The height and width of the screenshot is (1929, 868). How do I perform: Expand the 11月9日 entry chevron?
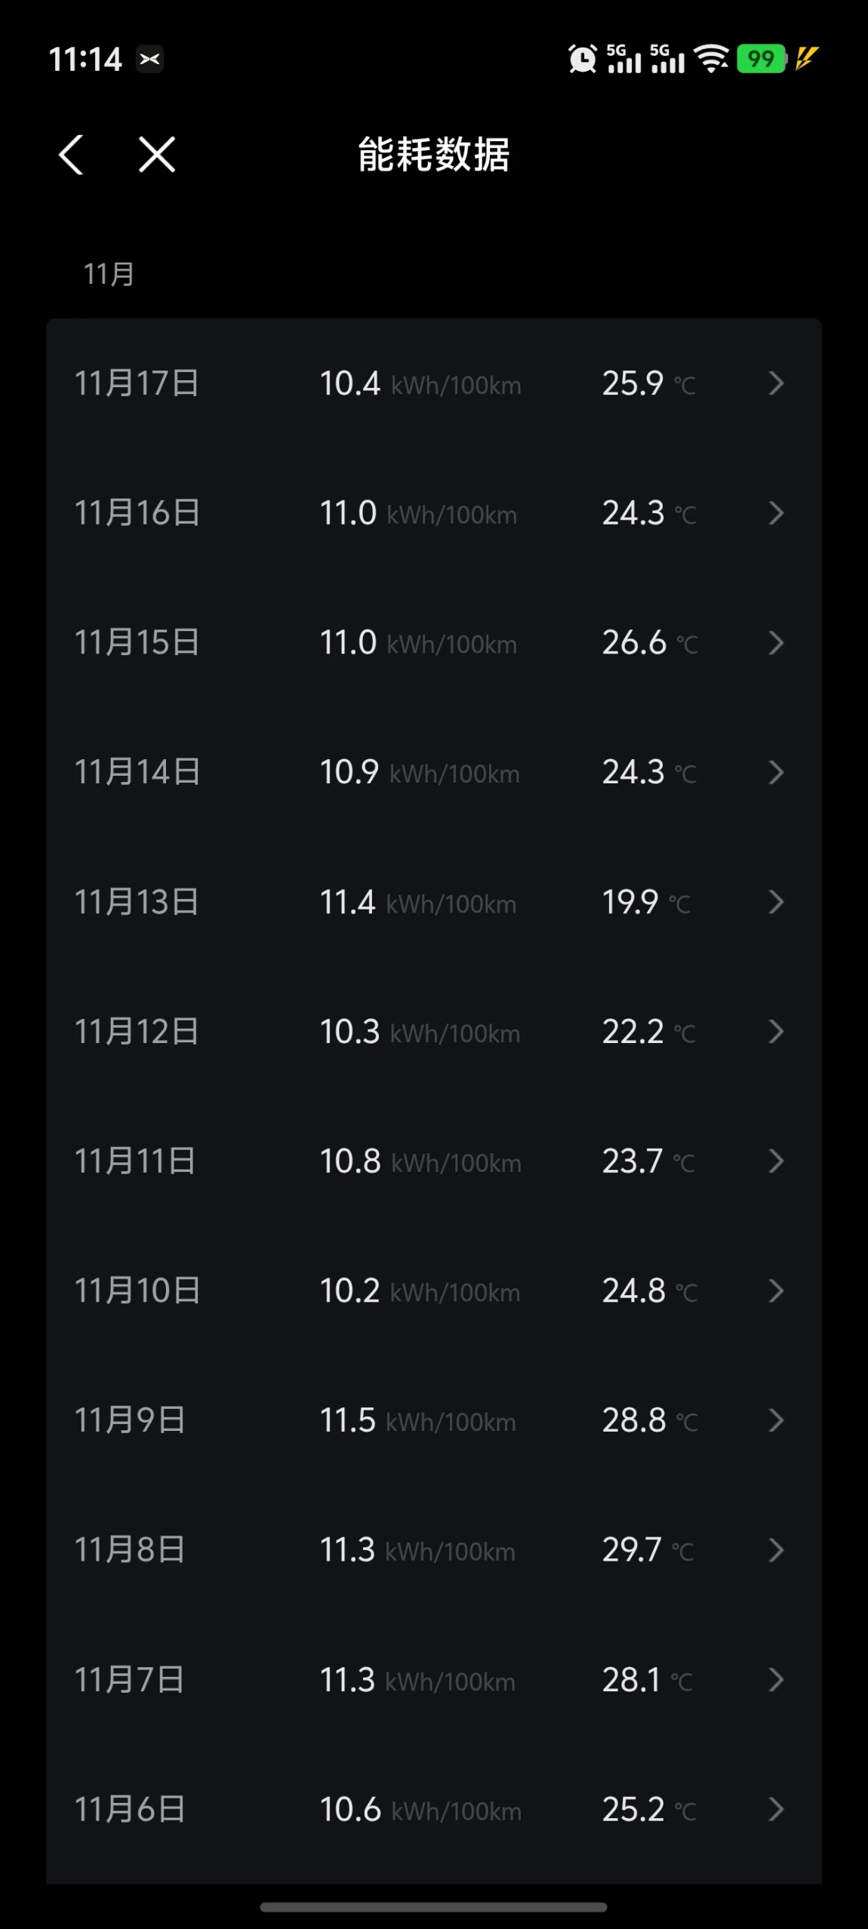[776, 1420]
